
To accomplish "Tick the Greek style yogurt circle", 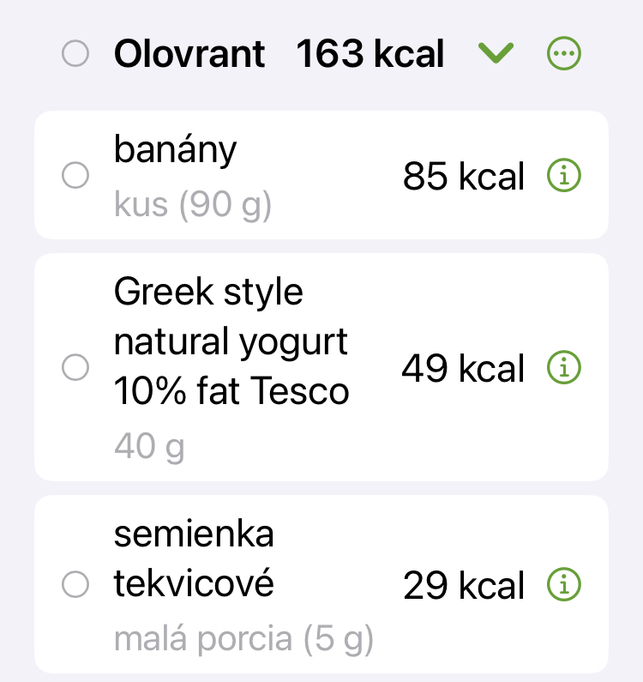I will point(75,368).
